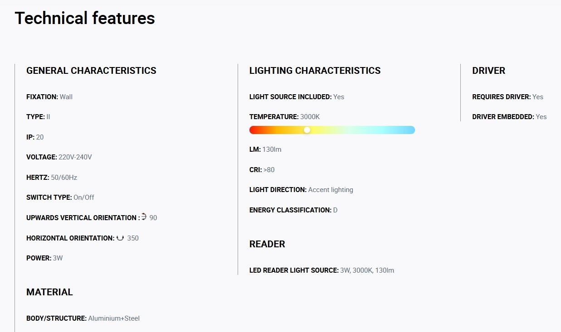Click the VOLTAGE 220V-240V entry
This screenshot has width=561, height=332.
(59, 157)
